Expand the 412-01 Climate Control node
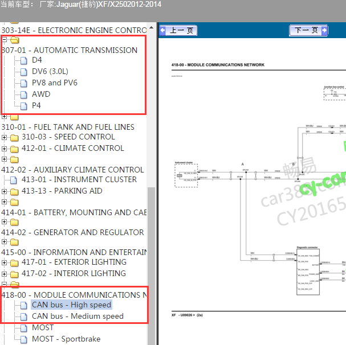 tap(4, 149)
